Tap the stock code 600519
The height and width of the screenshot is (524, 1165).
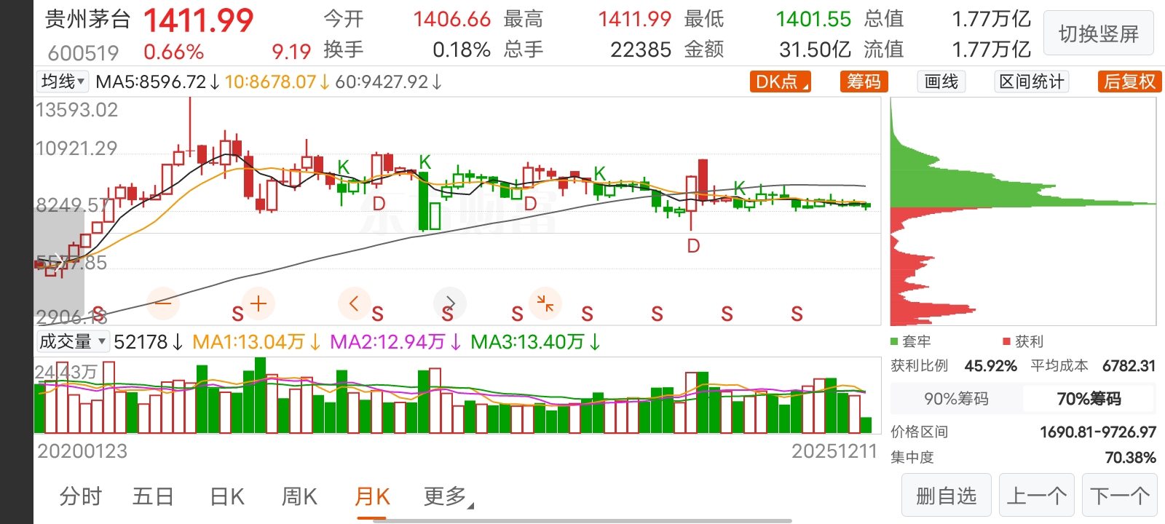click(83, 53)
